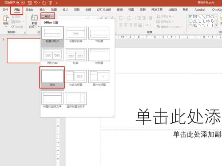
Task: Switch to the Acrobat tab
Action: click(x=200, y=10)
